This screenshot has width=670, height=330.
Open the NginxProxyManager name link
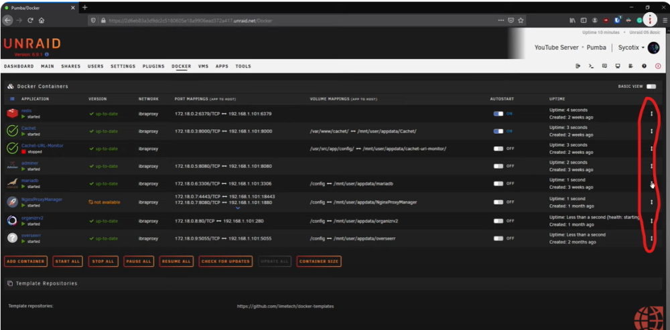click(42, 199)
